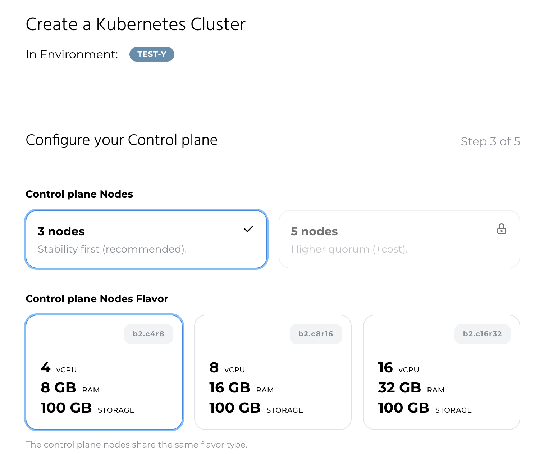Click the checkmark icon on 3 nodes
The height and width of the screenshot is (454, 535).
coord(248,229)
